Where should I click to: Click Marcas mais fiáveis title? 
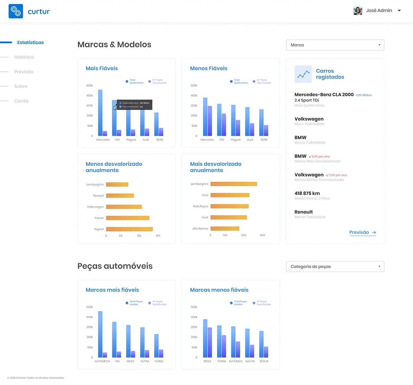click(x=112, y=290)
